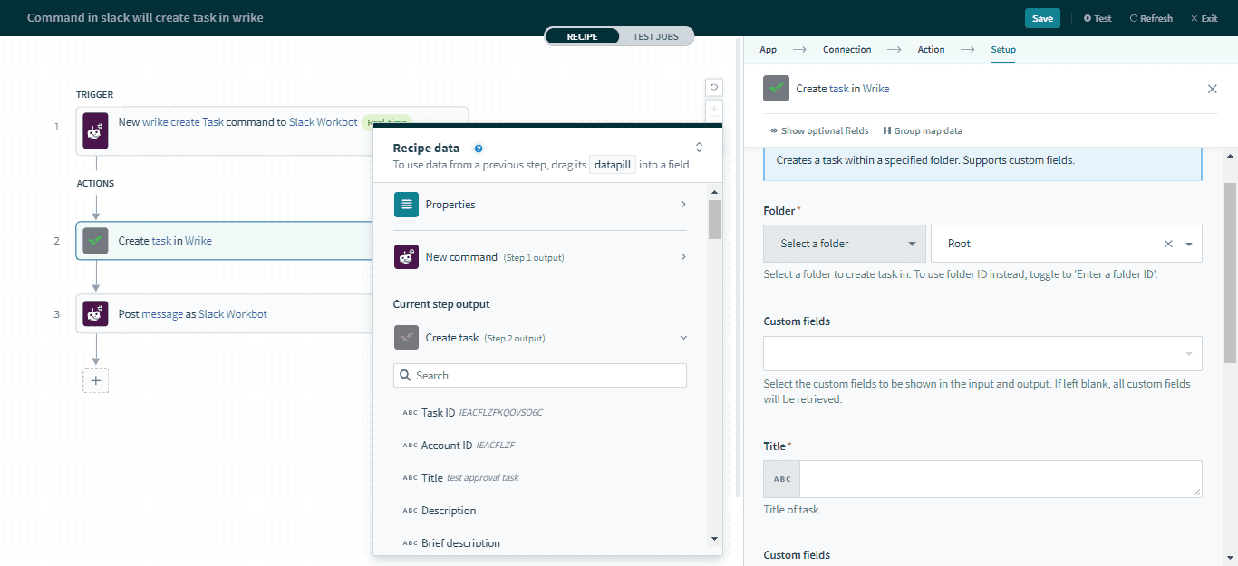Expand the Root field dropdown arrow
This screenshot has height=566, width=1238.
(1188, 243)
